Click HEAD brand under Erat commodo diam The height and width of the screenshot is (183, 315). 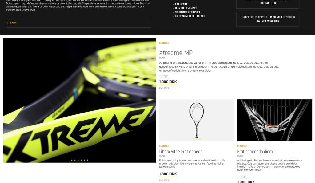(240, 156)
